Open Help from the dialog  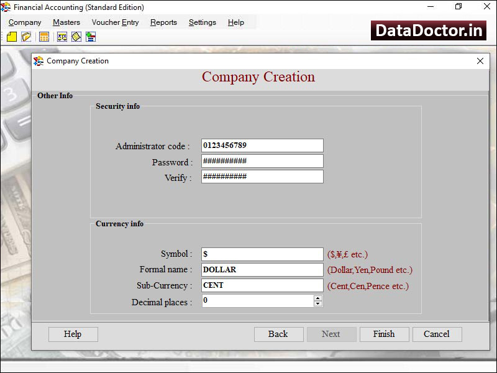[x=73, y=334]
